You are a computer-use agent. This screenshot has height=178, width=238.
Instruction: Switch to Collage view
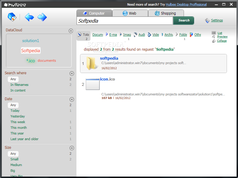coord(222,41)
